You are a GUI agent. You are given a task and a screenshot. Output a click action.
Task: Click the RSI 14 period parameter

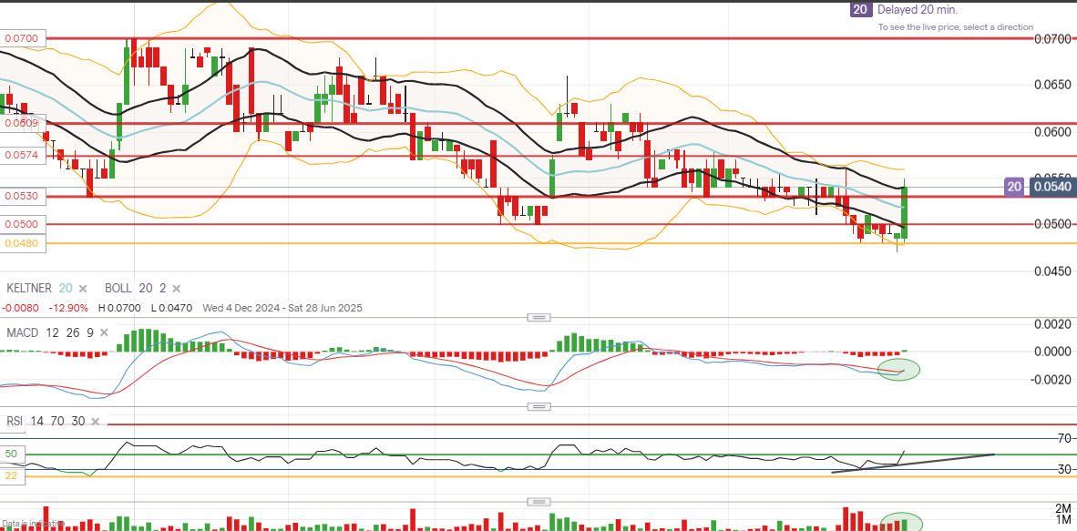(x=35, y=422)
